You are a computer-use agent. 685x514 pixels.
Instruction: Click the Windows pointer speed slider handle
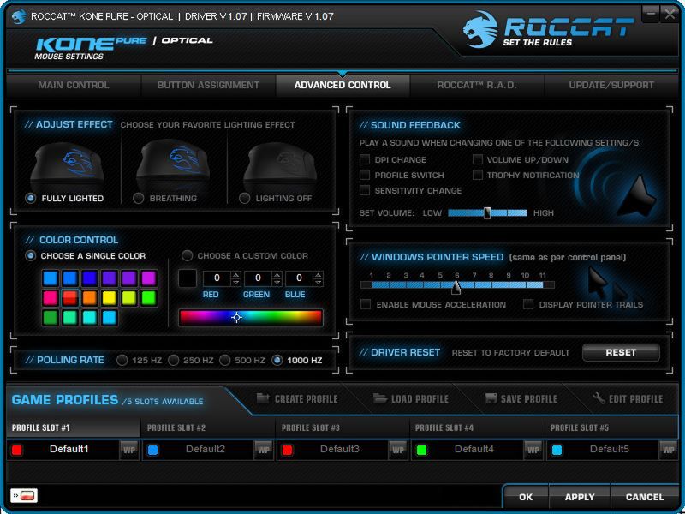click(456, 287)
